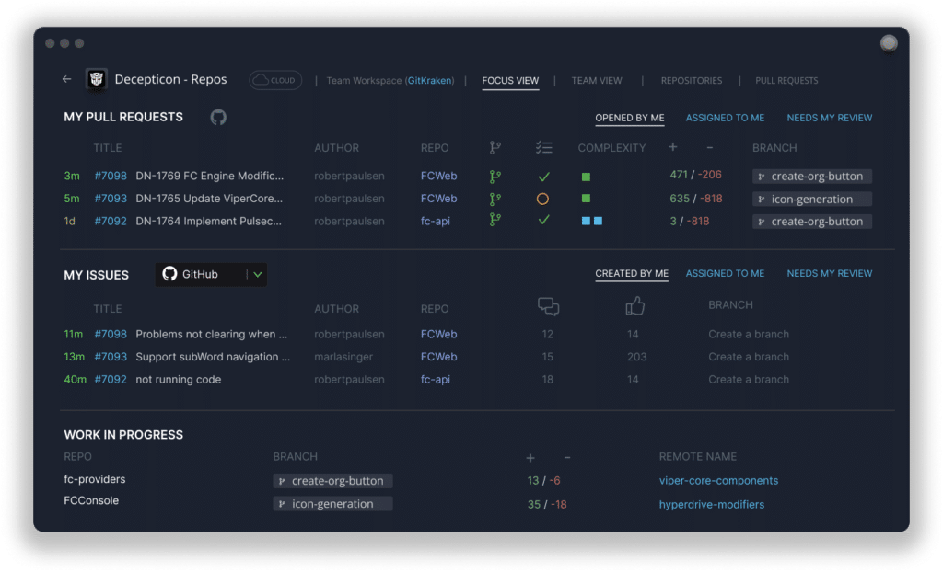Screen dimensions: 943x572
Task: Click the branch icon for DN-1764 pull request
Action: 495,220
